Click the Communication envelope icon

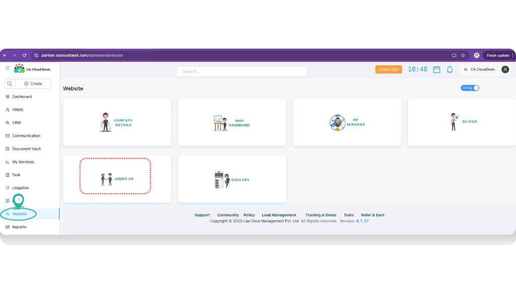pyautogui.click(x=8, y=135)
